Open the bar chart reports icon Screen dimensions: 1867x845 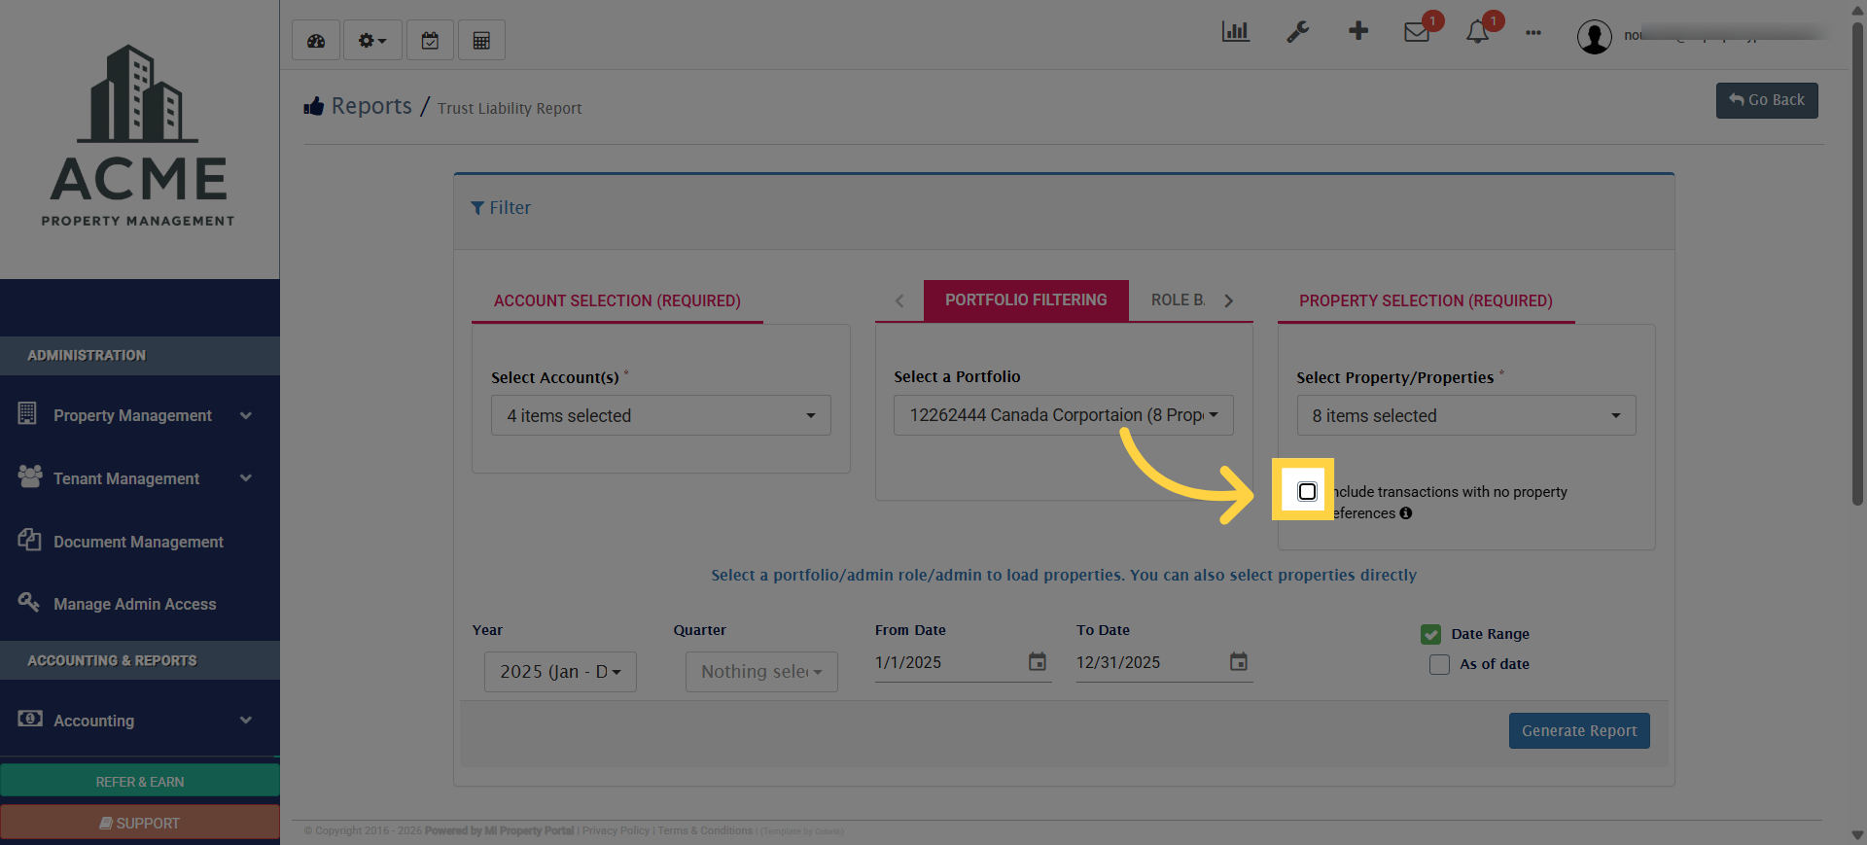click(x=1235, y=32)
